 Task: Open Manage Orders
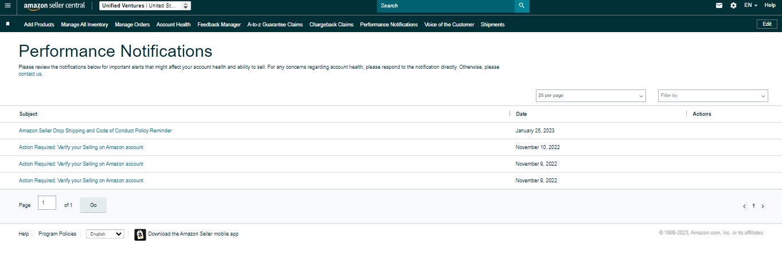(x=132, y=25)
